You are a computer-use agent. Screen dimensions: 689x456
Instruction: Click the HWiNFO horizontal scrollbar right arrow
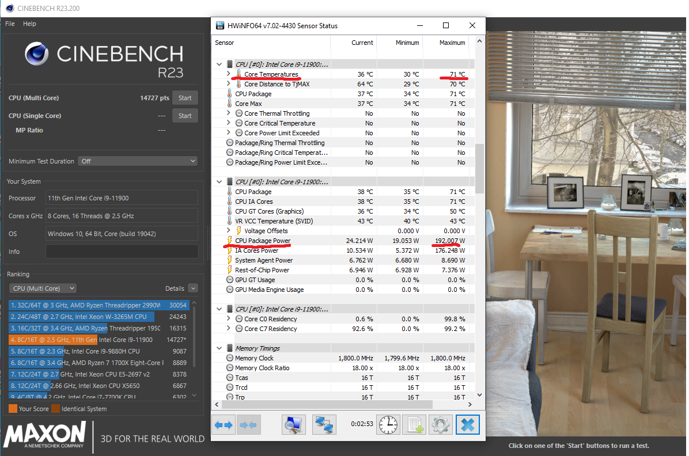(x=470, y=404)
